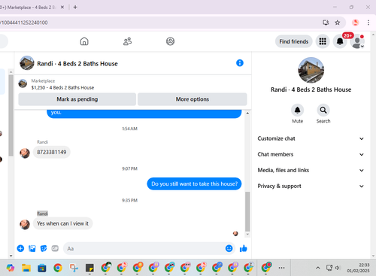Click the conversation list scrollbar thumb
376x276 pixels.
click(x=11, y=115)
